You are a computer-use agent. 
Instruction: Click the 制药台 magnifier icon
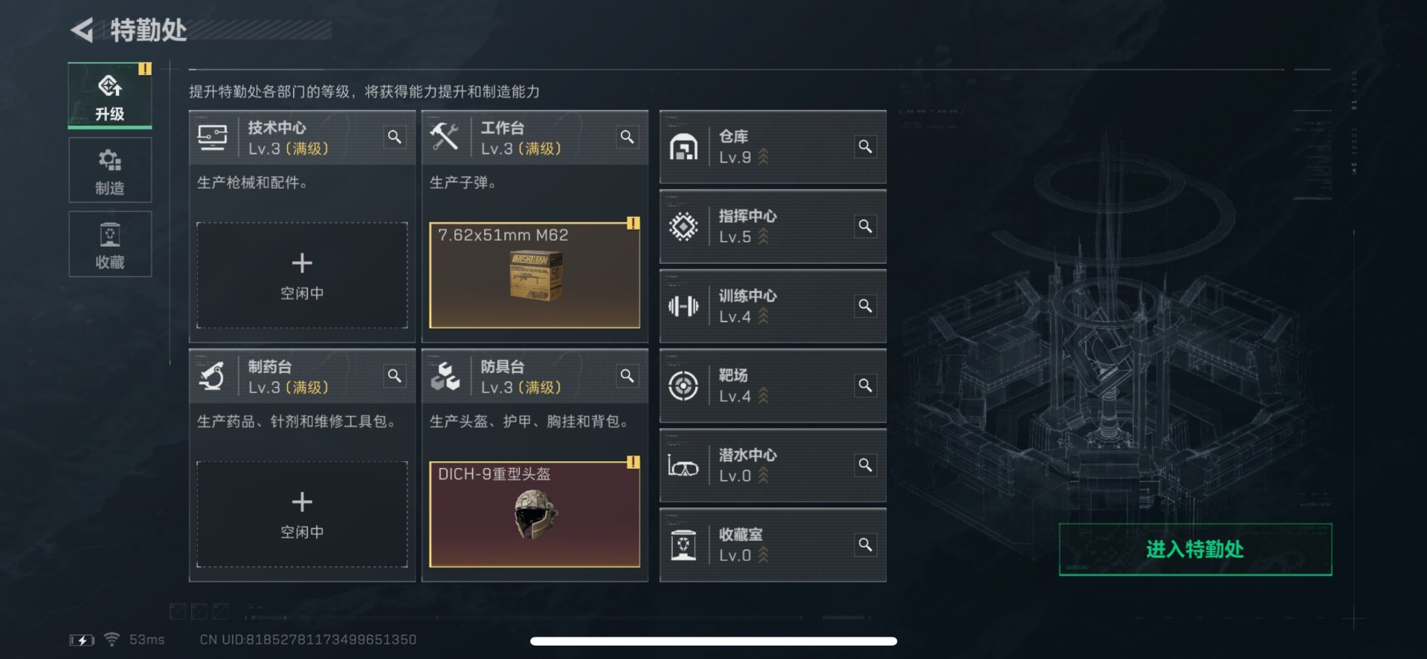(x=395, y=376)
